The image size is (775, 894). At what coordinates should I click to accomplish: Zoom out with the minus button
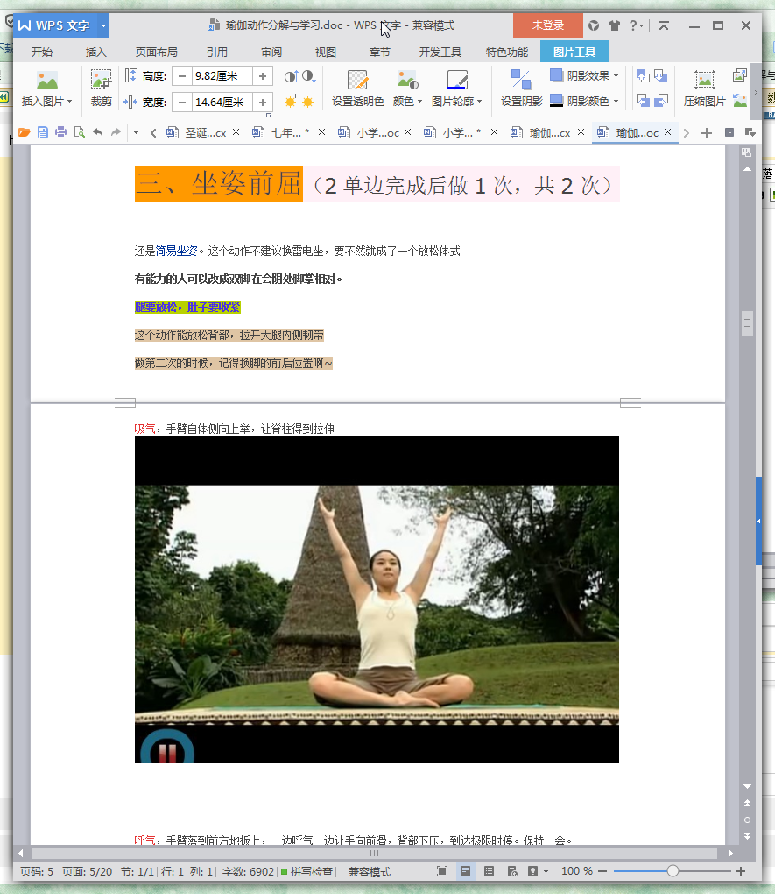(x=602, y=871)
